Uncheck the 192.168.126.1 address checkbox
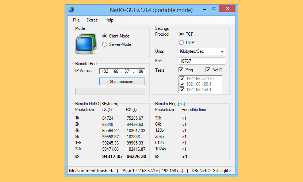Image resolution: width=303 pixels, height=182 pixels. [x=182, y=84]
